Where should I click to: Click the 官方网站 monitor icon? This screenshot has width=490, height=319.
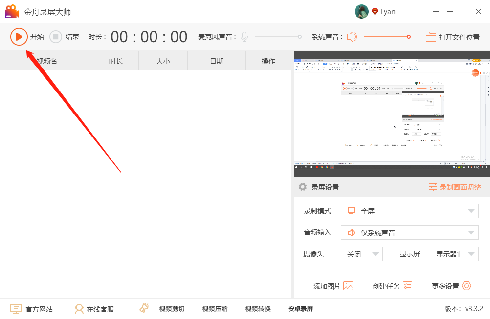pos(16,309)
